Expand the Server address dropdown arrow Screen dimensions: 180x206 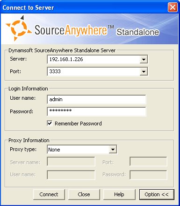(x=144, y=60)
